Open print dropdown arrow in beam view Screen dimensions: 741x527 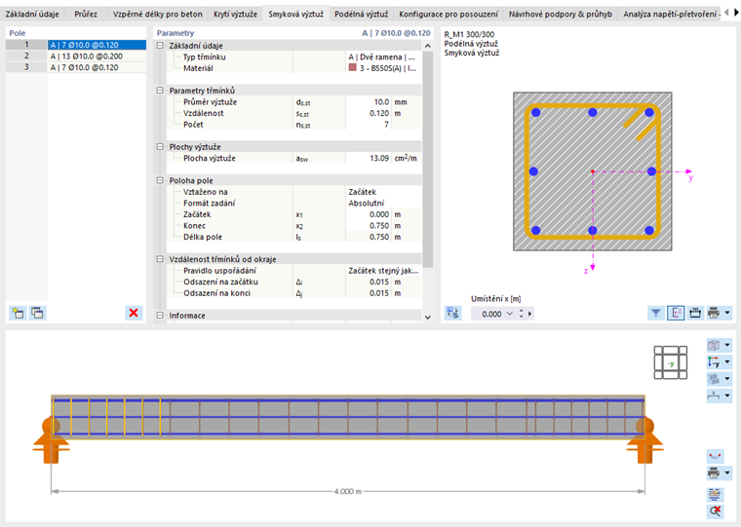(x=727, y=472)
